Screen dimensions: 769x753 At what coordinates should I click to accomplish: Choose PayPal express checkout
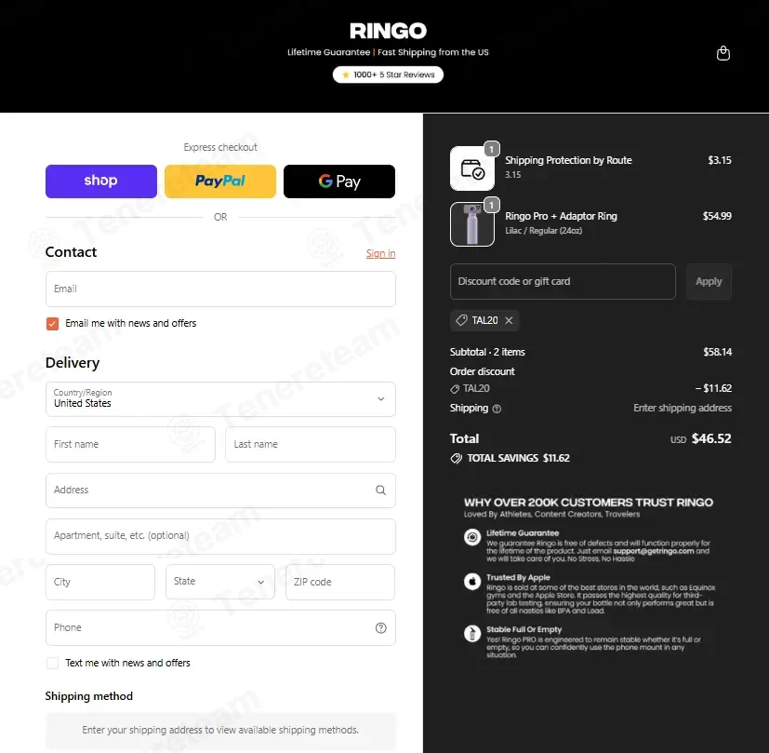[x=220, y=182]
